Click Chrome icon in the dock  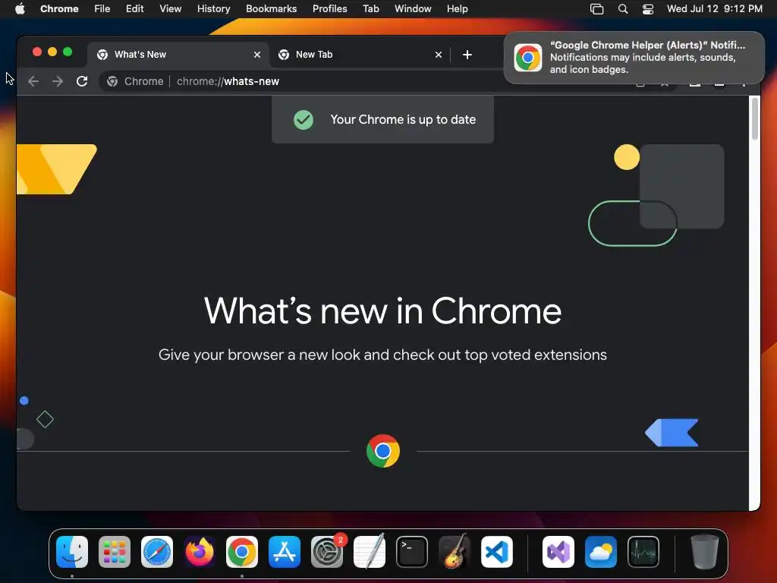pyautogui.click(x=242, y=552)
